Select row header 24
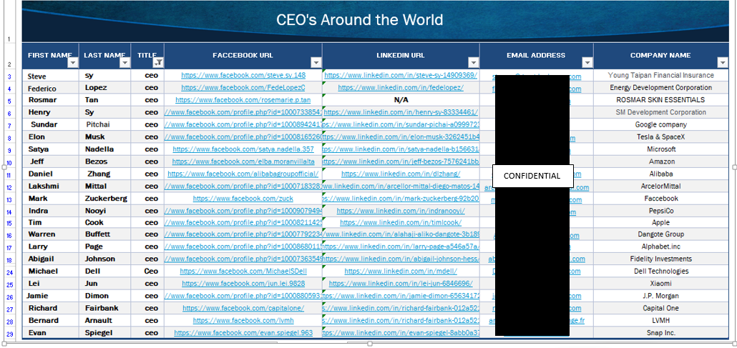737x348 pixels. (9, 272)
